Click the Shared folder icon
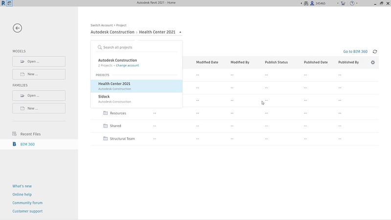Image resolution: width=391 pixels, height=220 pixels. (106, 126)
